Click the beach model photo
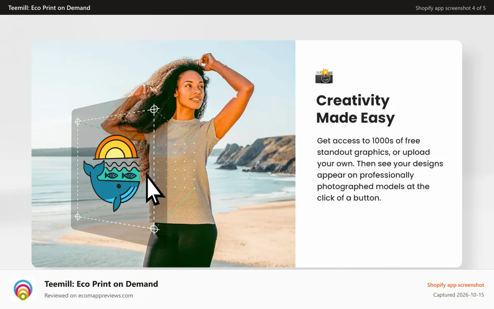This screenshot has width=494, height=309. click(163, 154)
